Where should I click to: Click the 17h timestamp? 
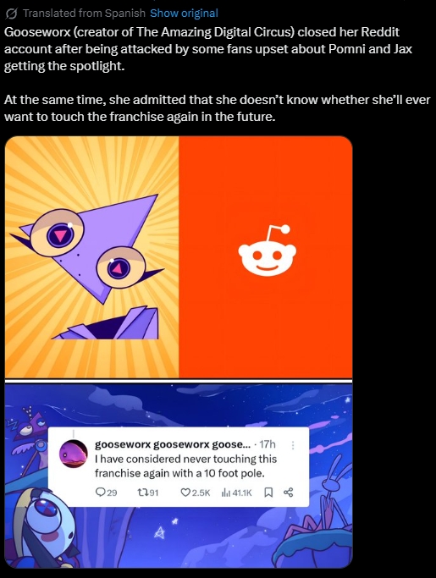268,444
